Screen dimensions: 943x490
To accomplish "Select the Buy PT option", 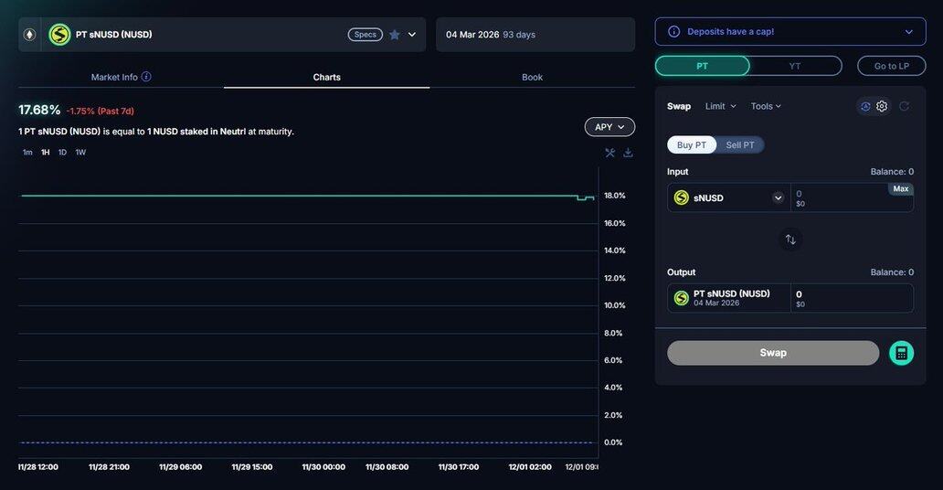I will 692,144.
